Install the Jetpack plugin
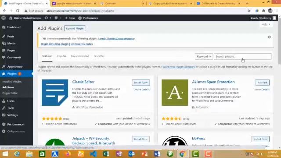The image size is (281, 158). [141, 139]
